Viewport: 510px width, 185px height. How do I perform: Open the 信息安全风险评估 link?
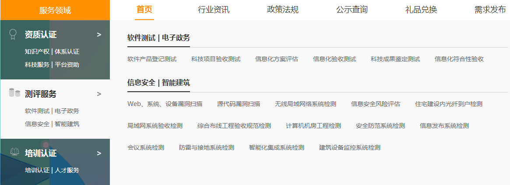tap(376, 104)
